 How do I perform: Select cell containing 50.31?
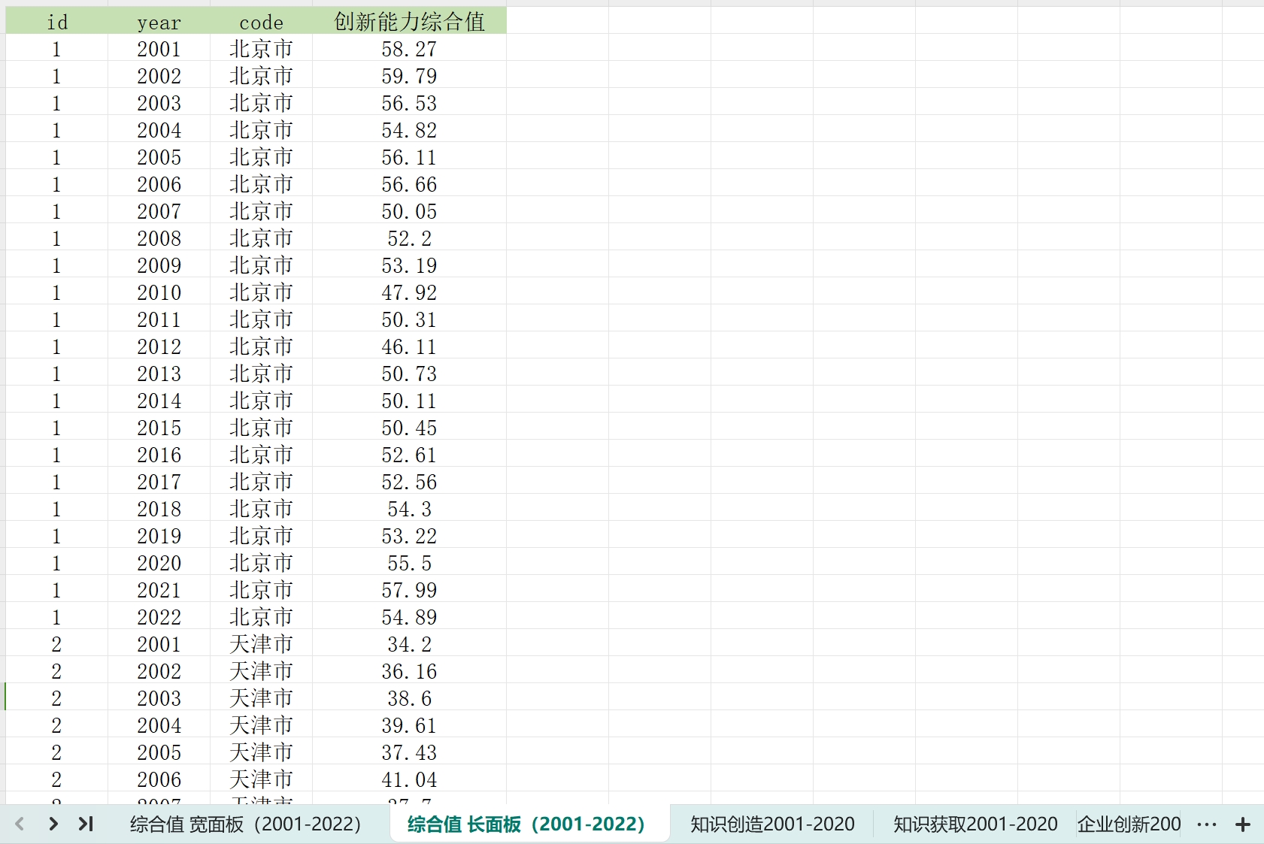tap(410, 319)
